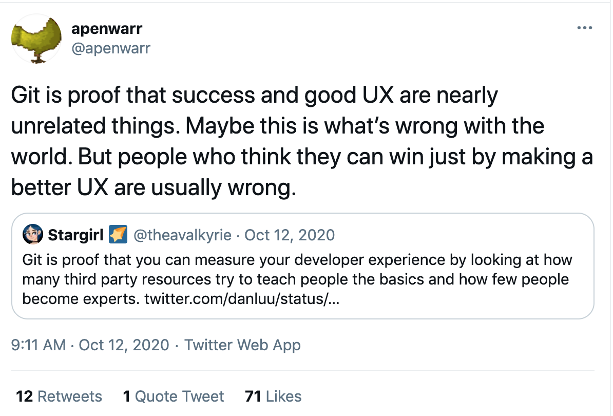
Task: Click the 'better UX are usually wrong' line
Action: click(154, 187)
